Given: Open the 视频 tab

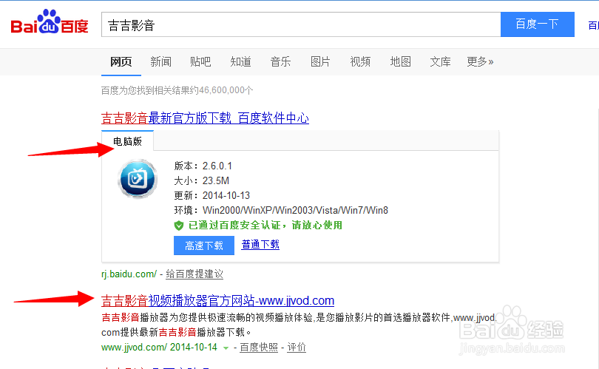Looking at the screenshot, I should [x=360, y=61].
